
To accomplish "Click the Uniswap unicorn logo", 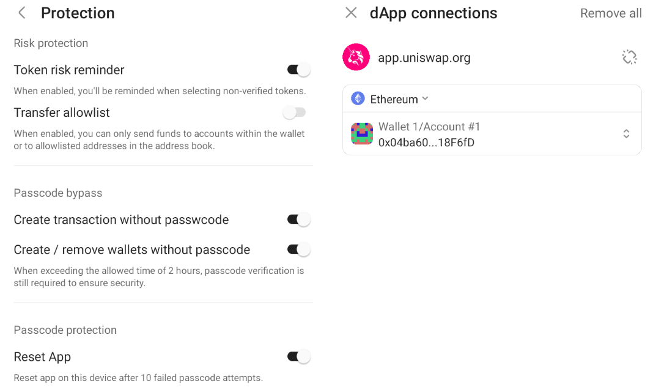I will pyautogui.click(x=356, y=57).
